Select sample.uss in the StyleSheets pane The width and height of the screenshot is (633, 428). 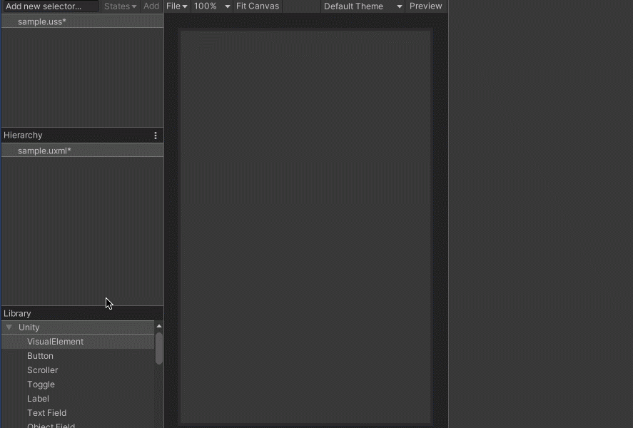coord(42,22)
